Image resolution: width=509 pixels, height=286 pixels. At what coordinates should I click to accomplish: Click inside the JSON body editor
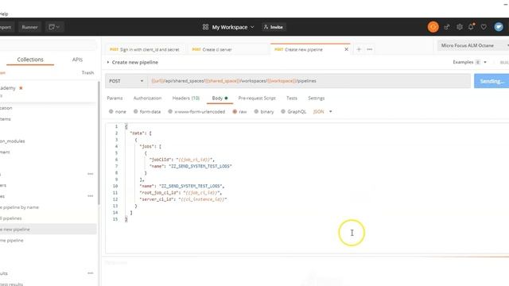coord(307,188)
